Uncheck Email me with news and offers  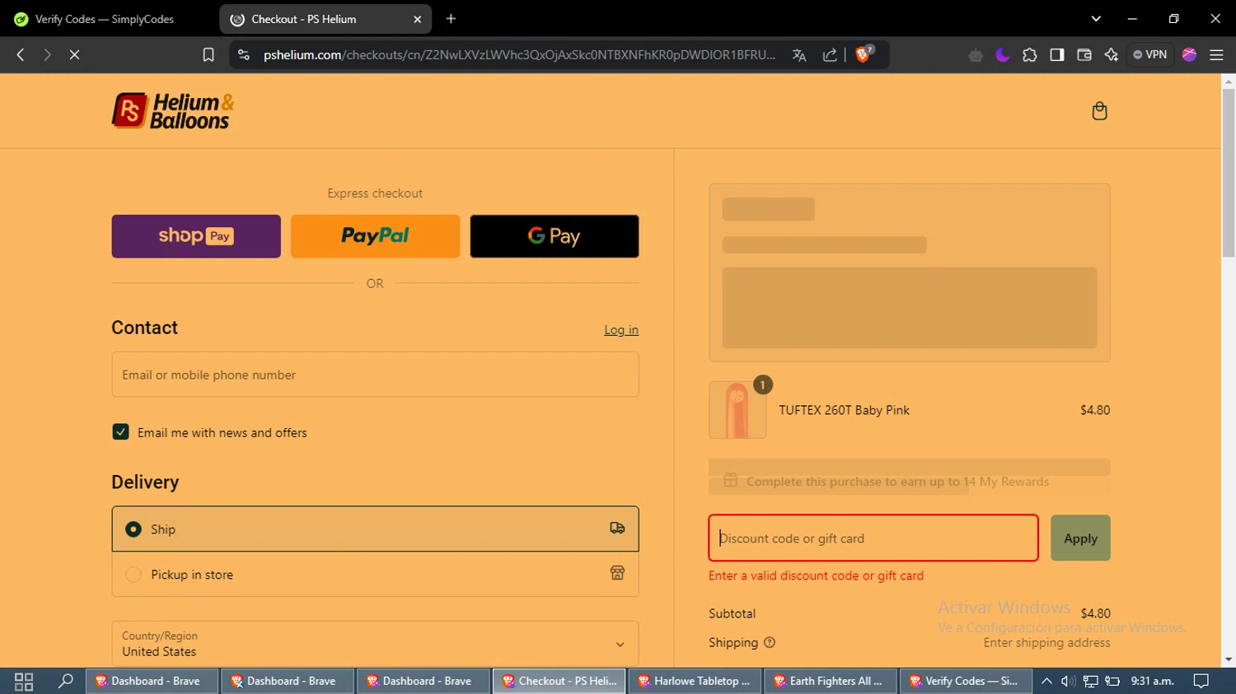pos(120,432)
